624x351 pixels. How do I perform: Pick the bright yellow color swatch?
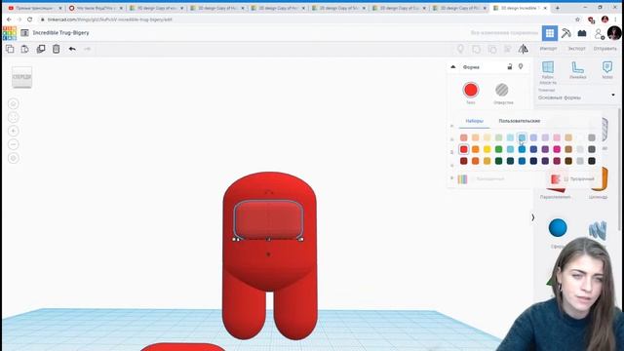pos(487,149)
